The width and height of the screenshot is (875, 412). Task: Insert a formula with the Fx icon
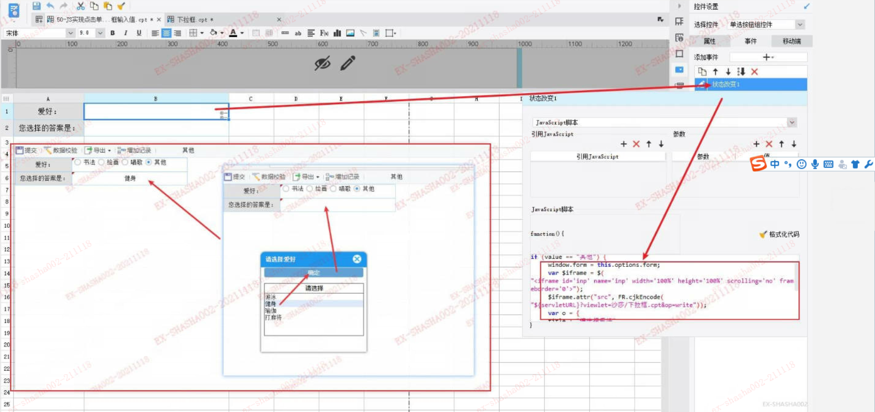(x=324, y=33)
